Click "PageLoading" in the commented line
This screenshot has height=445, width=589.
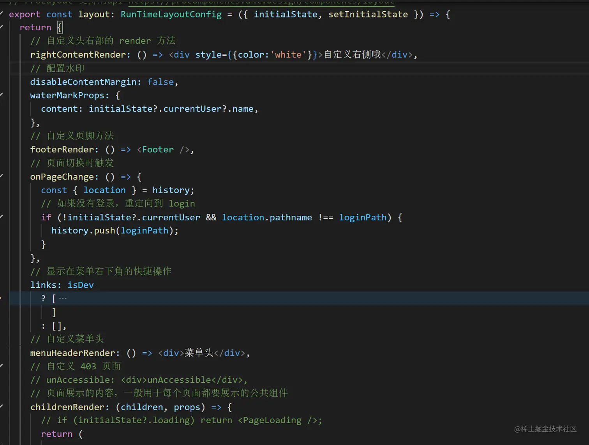tap(272, 420)
